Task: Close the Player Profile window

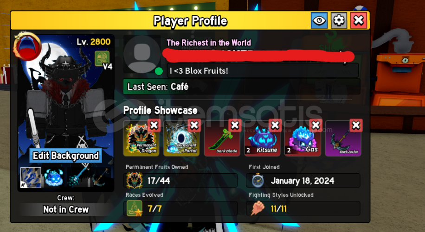Action: (359, 20)
